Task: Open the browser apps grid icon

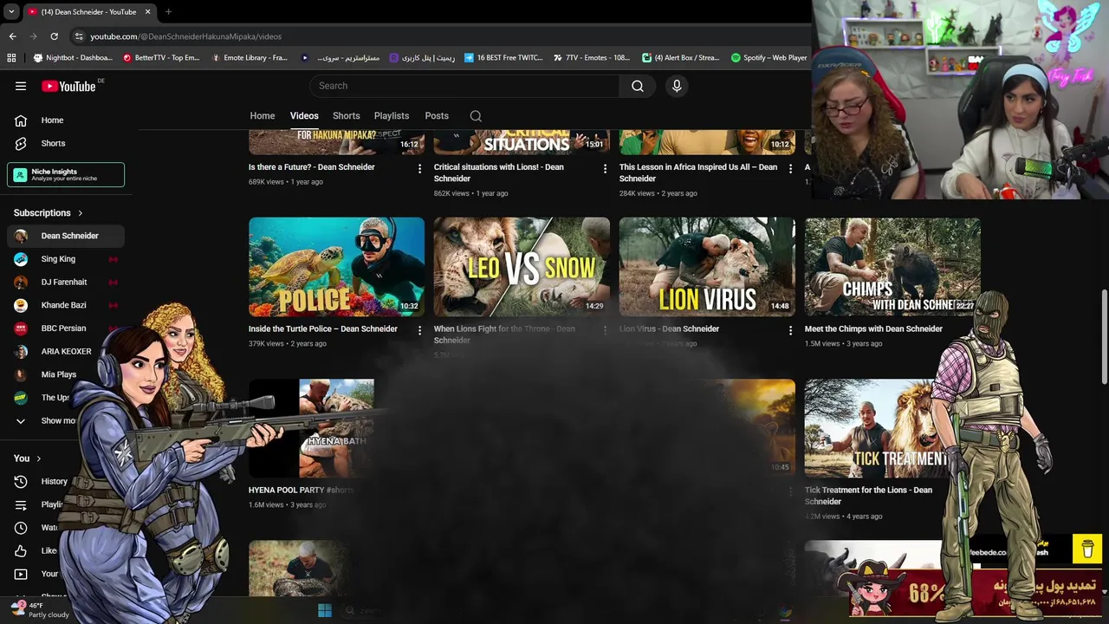Action: click(11, 58)
